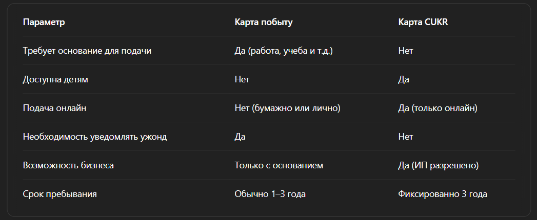Select the 'Да (только онлайн)' cell

437,108
